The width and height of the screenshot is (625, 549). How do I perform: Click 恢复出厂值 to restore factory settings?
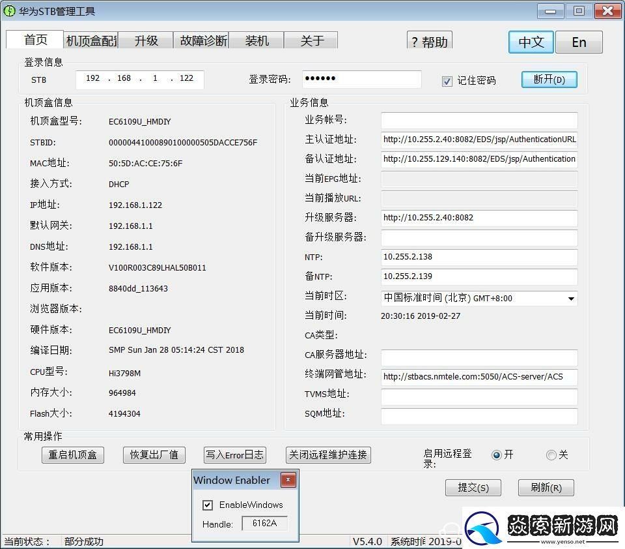154,455
